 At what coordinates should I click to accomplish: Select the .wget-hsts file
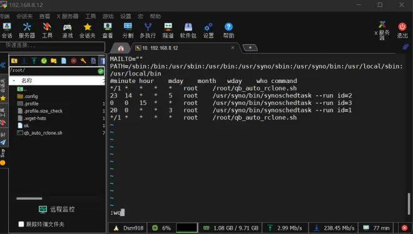point(32,119)
